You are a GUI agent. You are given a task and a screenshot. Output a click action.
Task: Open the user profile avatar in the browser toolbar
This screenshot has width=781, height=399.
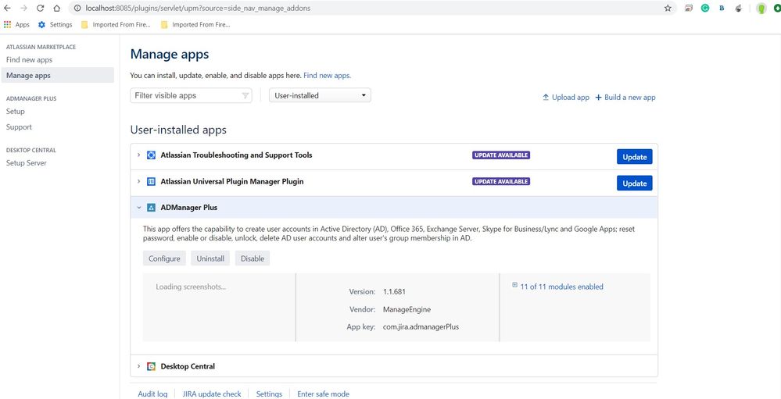[x=761, y=8]
